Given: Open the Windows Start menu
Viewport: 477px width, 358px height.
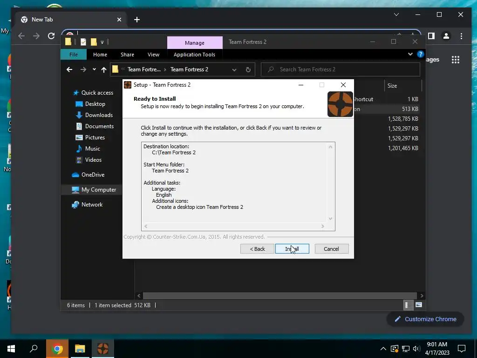Looking at the screenshot, I should coord(11,349).
